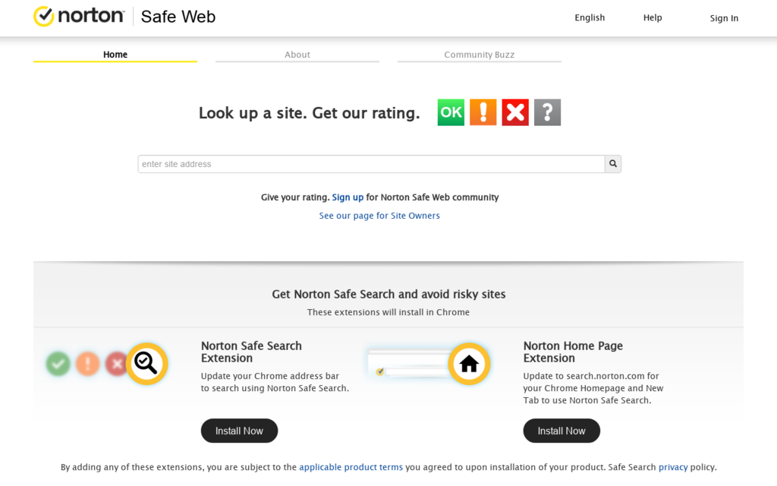
Task: Install Now for Norton Home Page Extension
Action: pyautogui.click(x=562, y=431)
